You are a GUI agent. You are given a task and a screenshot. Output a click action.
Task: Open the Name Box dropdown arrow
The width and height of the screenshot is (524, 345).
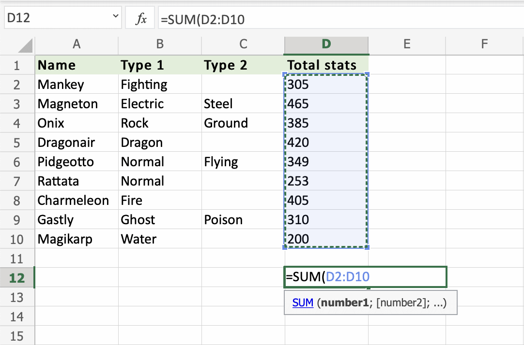coord(115,17)
